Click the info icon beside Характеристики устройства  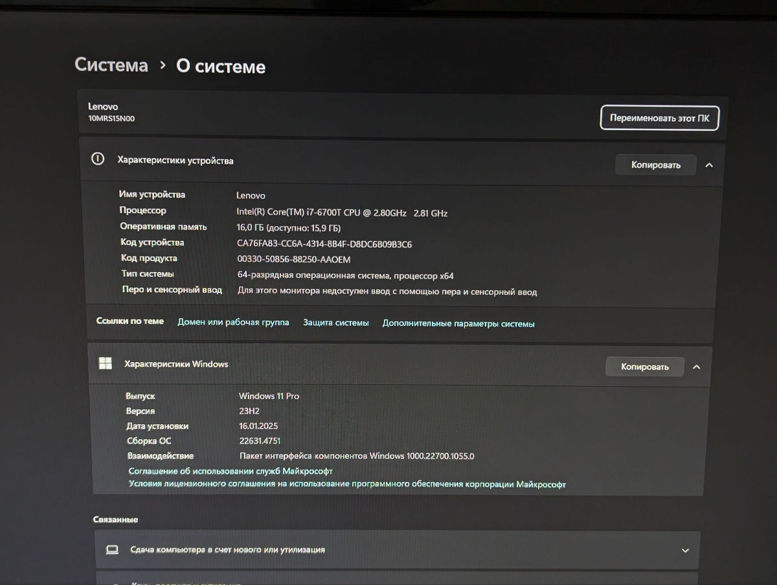(x=98, y=159)
